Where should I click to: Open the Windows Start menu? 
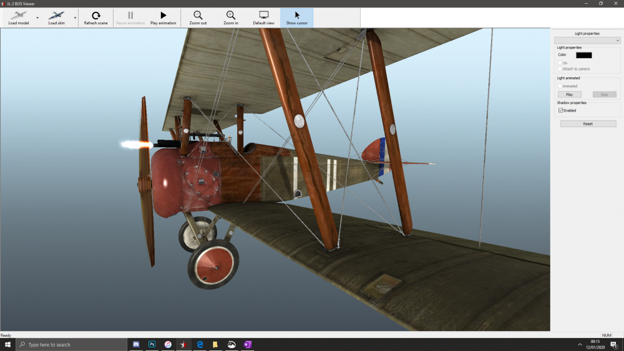(7, 345)
